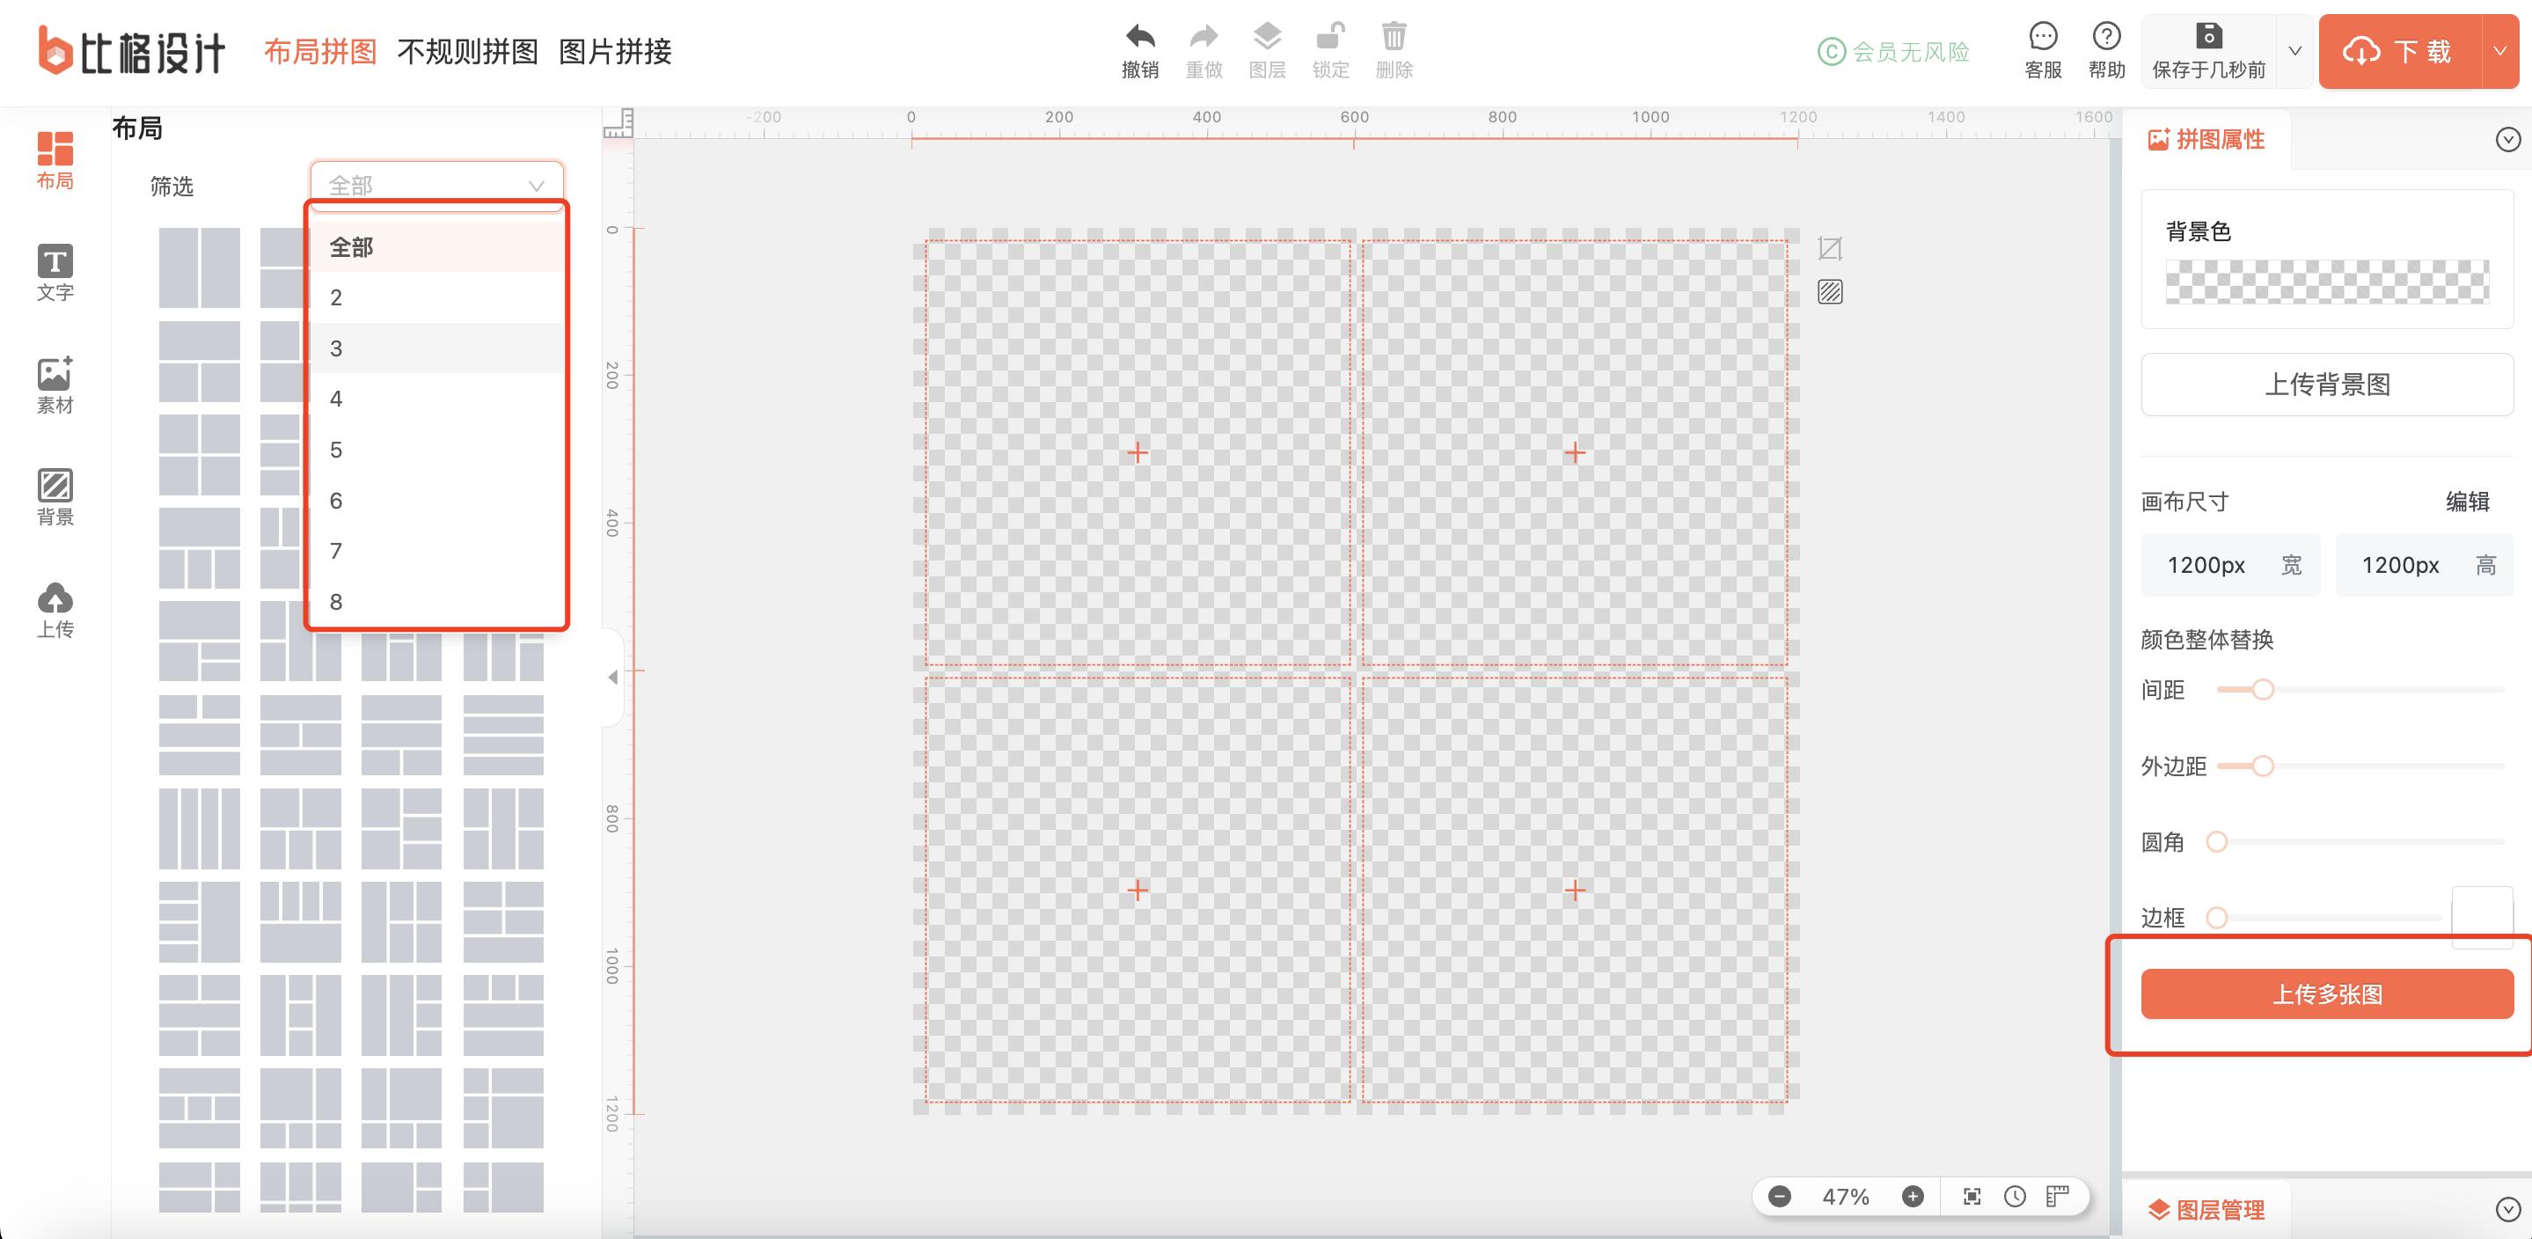Viewport: 2532px width, 1239px height.
Task: Expand the 图层管理 panel chevron
Action: [x=2507, y=1209]
